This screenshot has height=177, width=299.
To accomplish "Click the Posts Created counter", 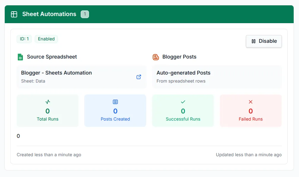I will [115, 110].
